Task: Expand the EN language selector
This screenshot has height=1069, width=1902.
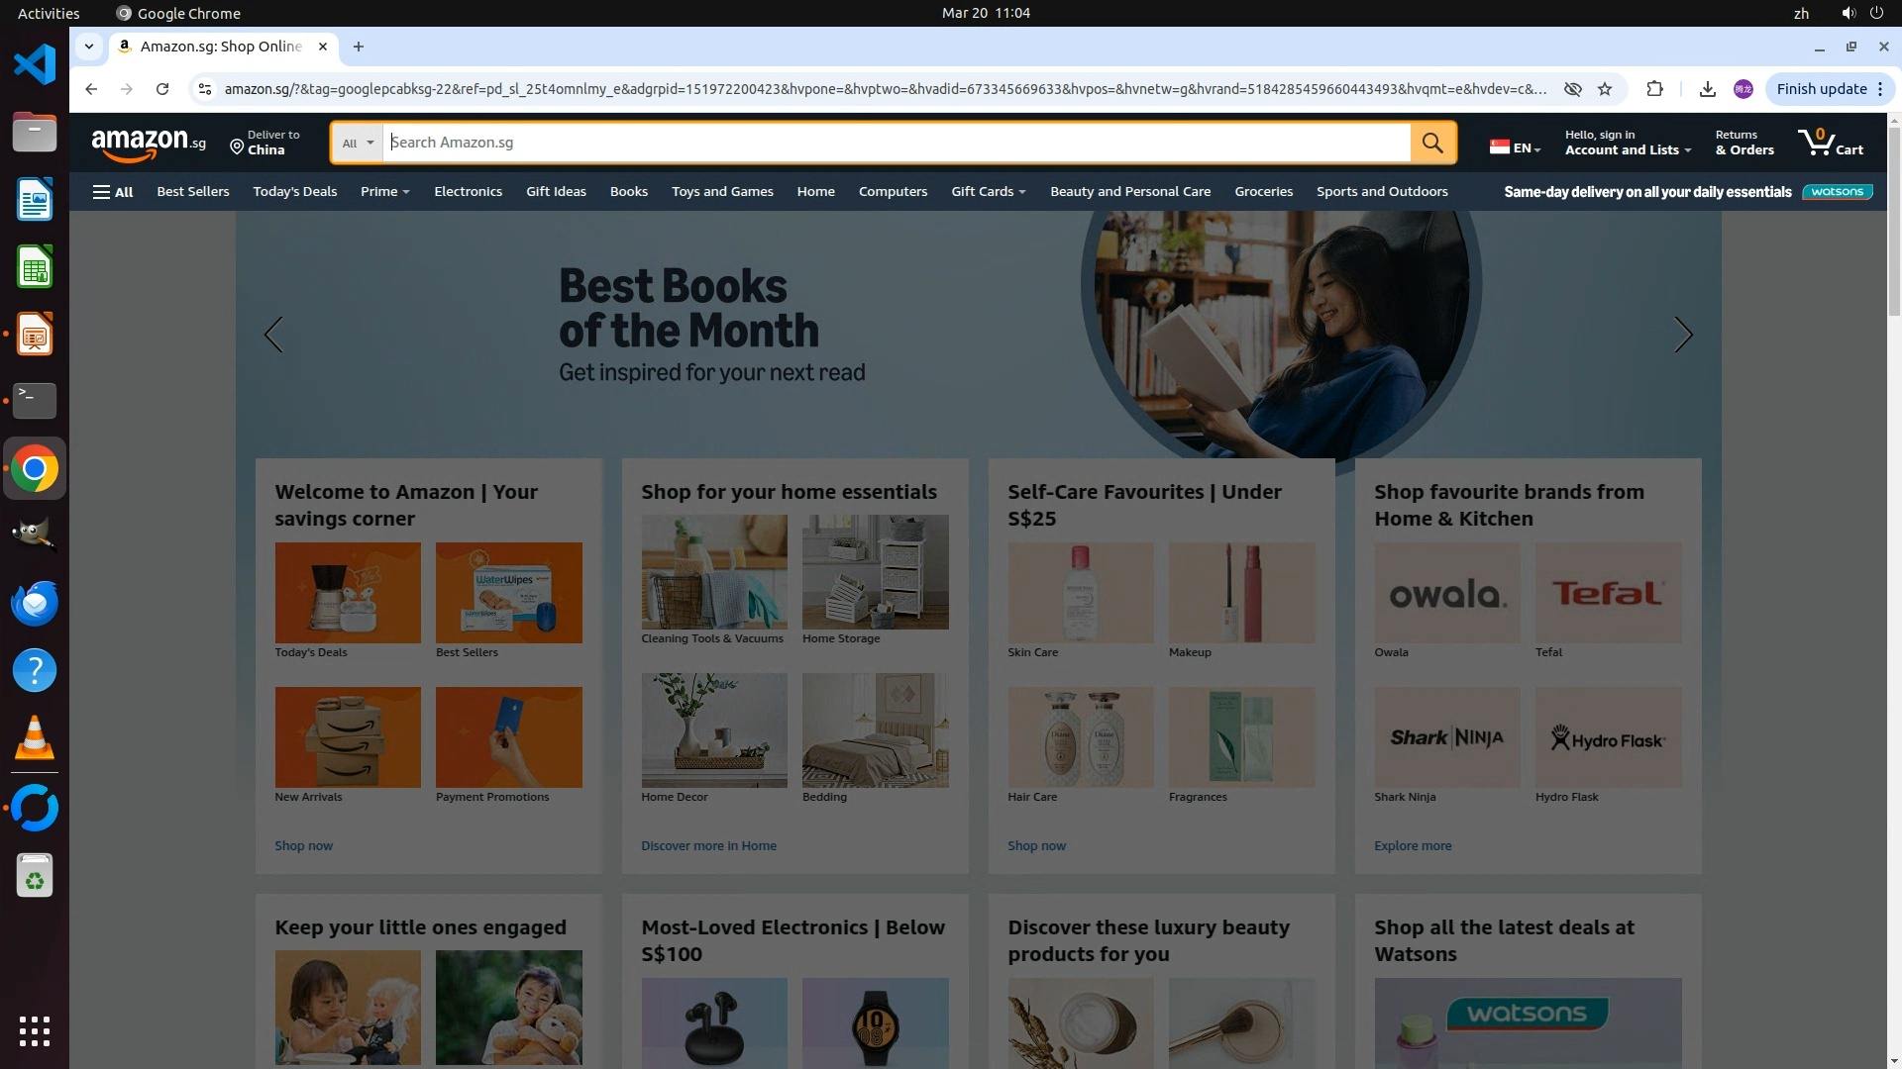Action: pyautogui.click(x=1516, y=147)
